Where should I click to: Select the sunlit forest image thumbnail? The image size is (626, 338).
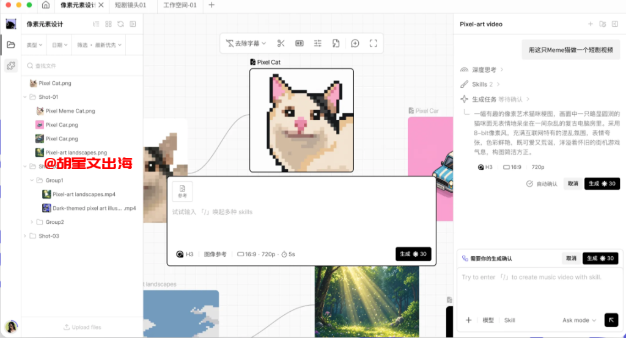pyautogui.click(x=367, y=302)
